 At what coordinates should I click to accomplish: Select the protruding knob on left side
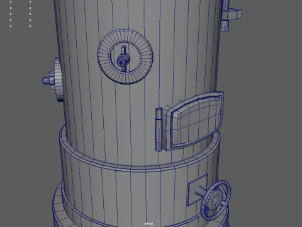[53, 80]
